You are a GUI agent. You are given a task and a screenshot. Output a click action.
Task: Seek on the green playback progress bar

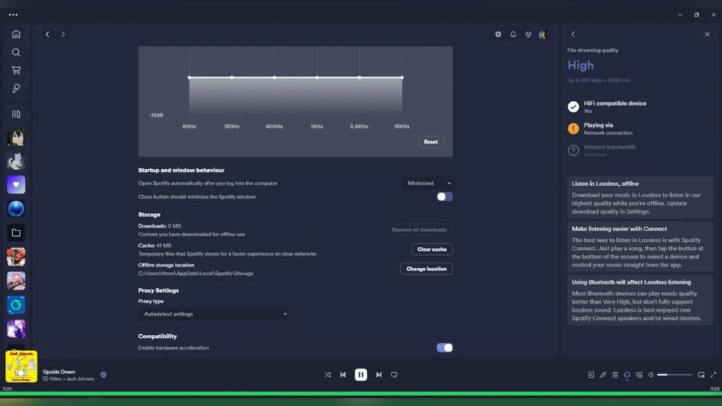click(361, 393)
